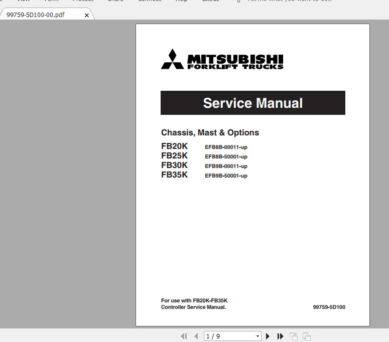Click the heading Chassis, Mast & Options
Image resolution: width=389 pixels, height=342 pixels.
pyautogui.click(x=210, y=132)
